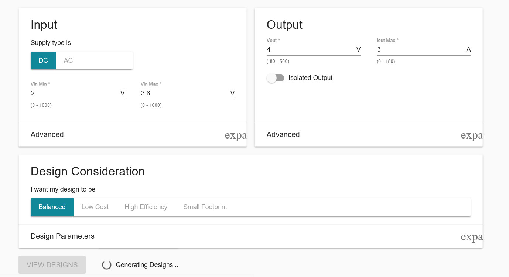Switch supply type to AC
This screenshot has width=509, height=277.
[x=68, y=60]
